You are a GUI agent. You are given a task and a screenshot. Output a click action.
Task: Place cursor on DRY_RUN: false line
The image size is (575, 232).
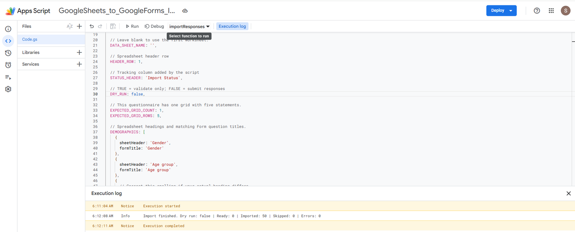pyautogui.click(x=127, y=94)
